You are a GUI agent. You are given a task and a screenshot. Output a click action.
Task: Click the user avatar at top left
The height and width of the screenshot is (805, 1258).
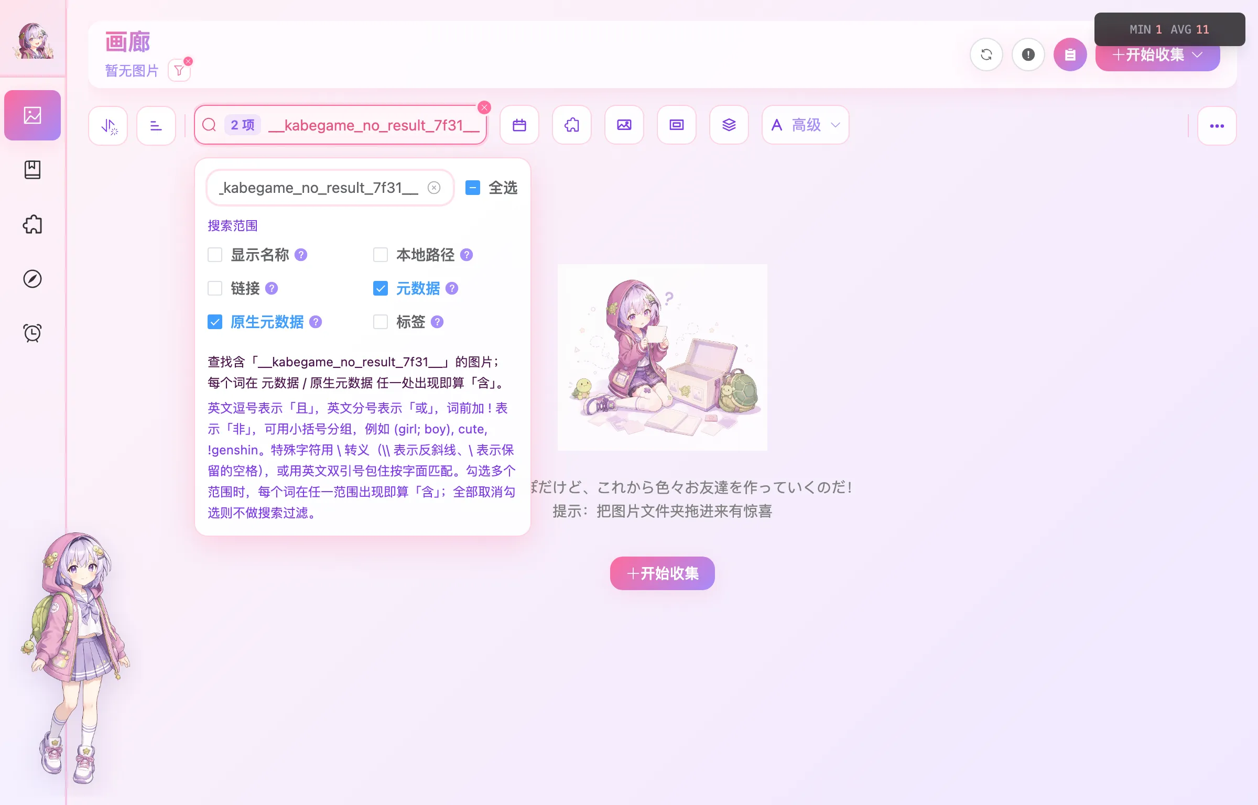(33, 40)
